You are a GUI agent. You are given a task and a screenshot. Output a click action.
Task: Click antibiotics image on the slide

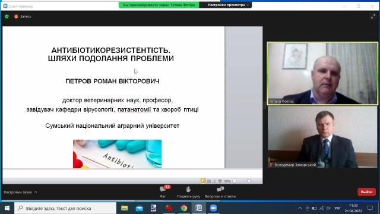pos(118,154)
